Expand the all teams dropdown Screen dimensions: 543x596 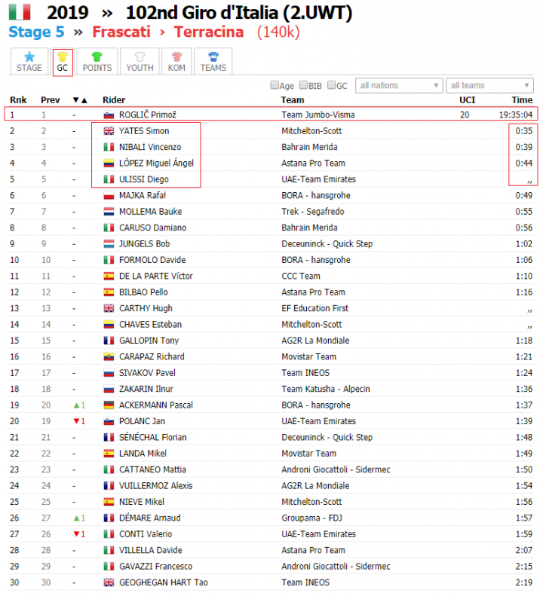(x=489, y=86)
